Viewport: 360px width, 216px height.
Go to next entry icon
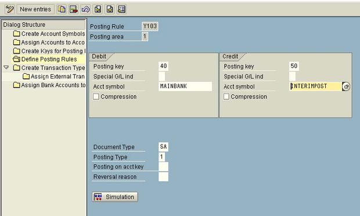(x=110, y=9)
